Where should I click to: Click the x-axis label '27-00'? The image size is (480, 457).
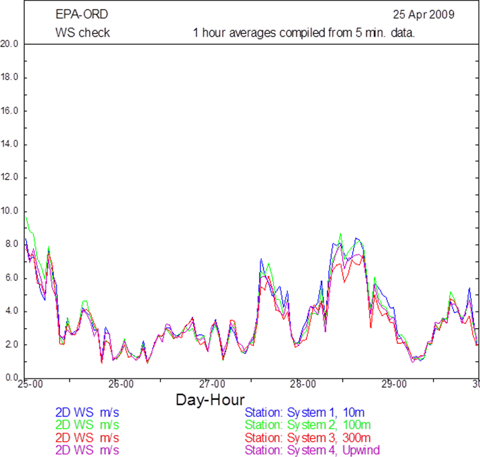212,384
